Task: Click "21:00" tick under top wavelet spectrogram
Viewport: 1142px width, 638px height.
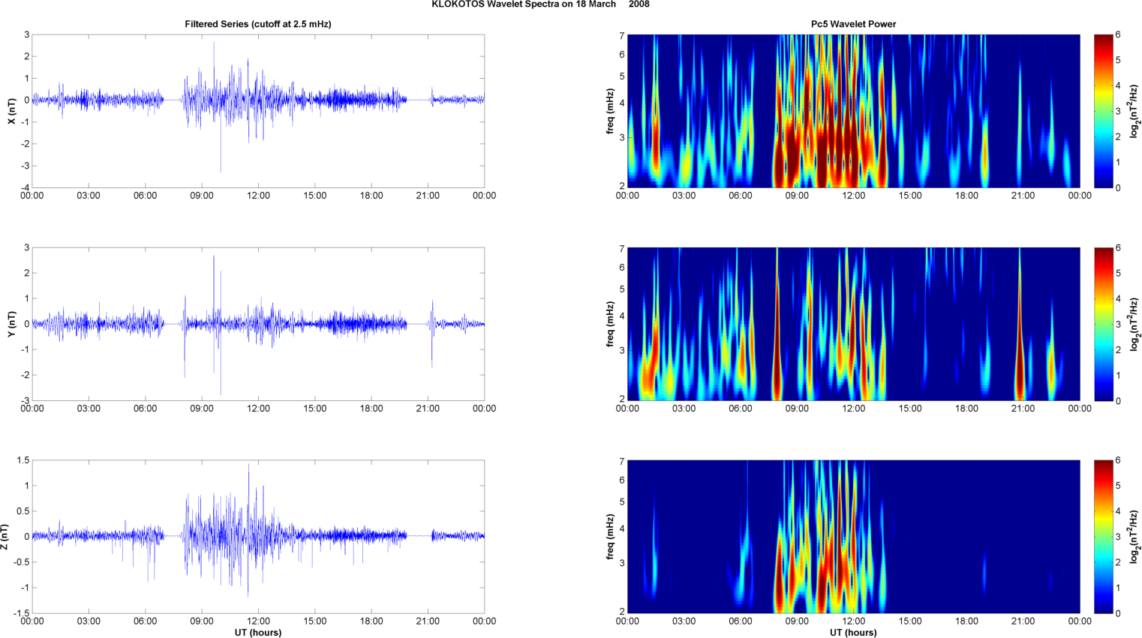Action: coord(1023,196)
